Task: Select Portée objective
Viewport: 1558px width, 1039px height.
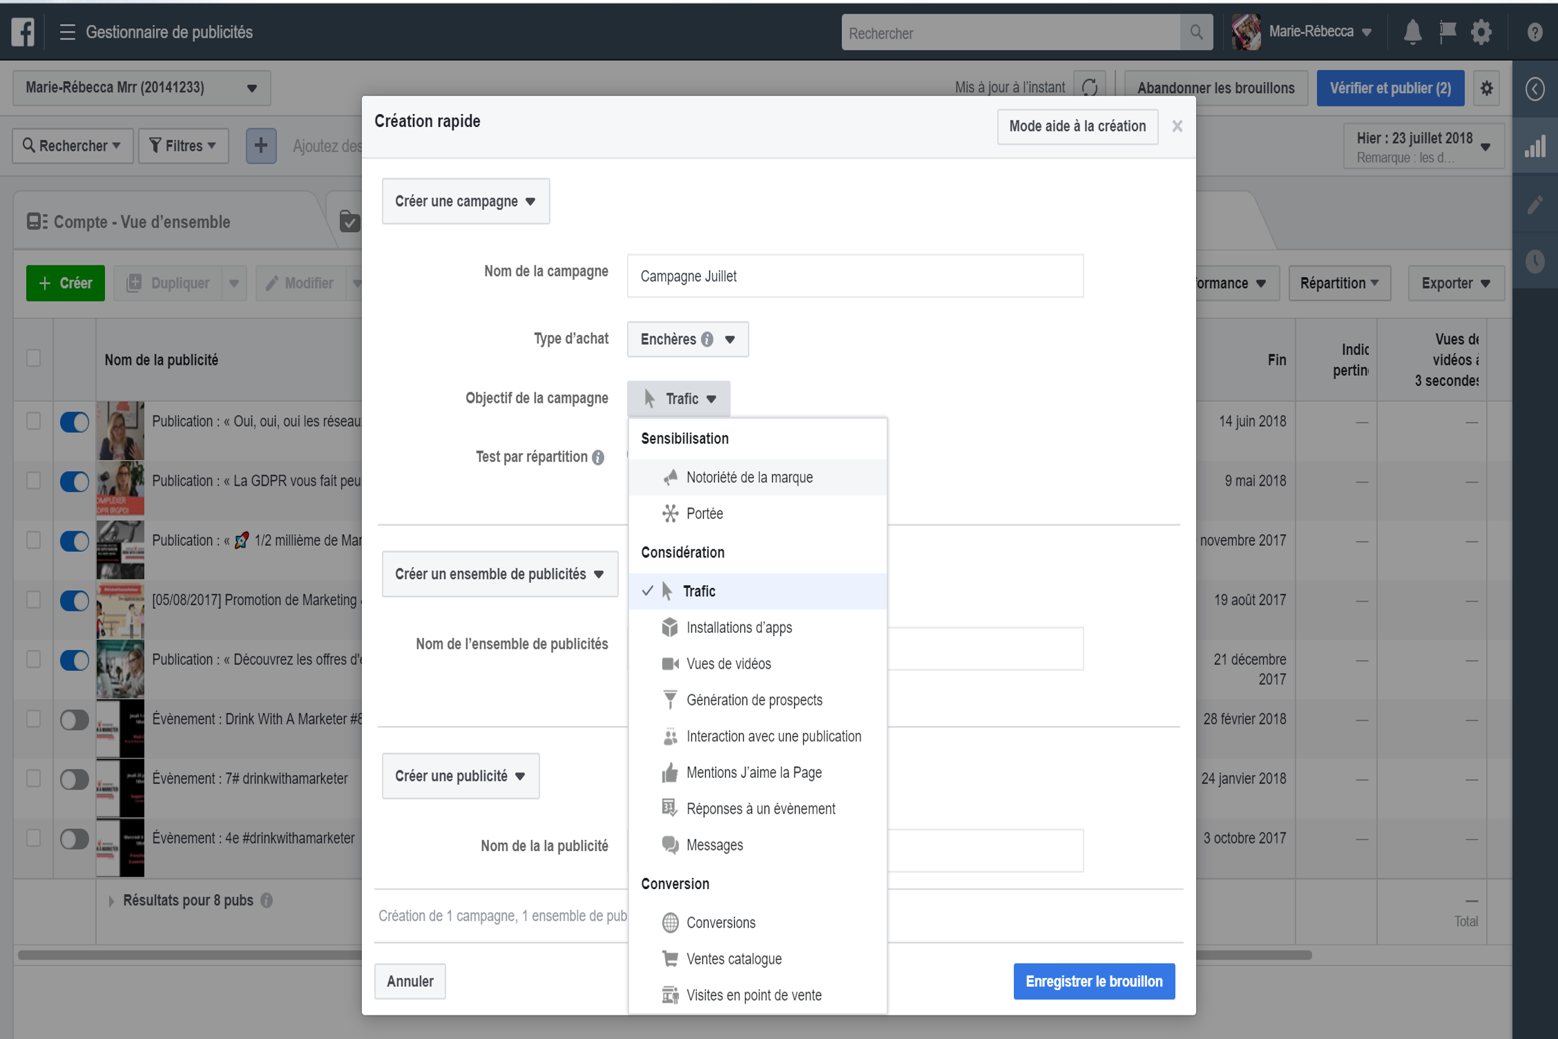Action: pyautogui.click(x=758, y=513)
